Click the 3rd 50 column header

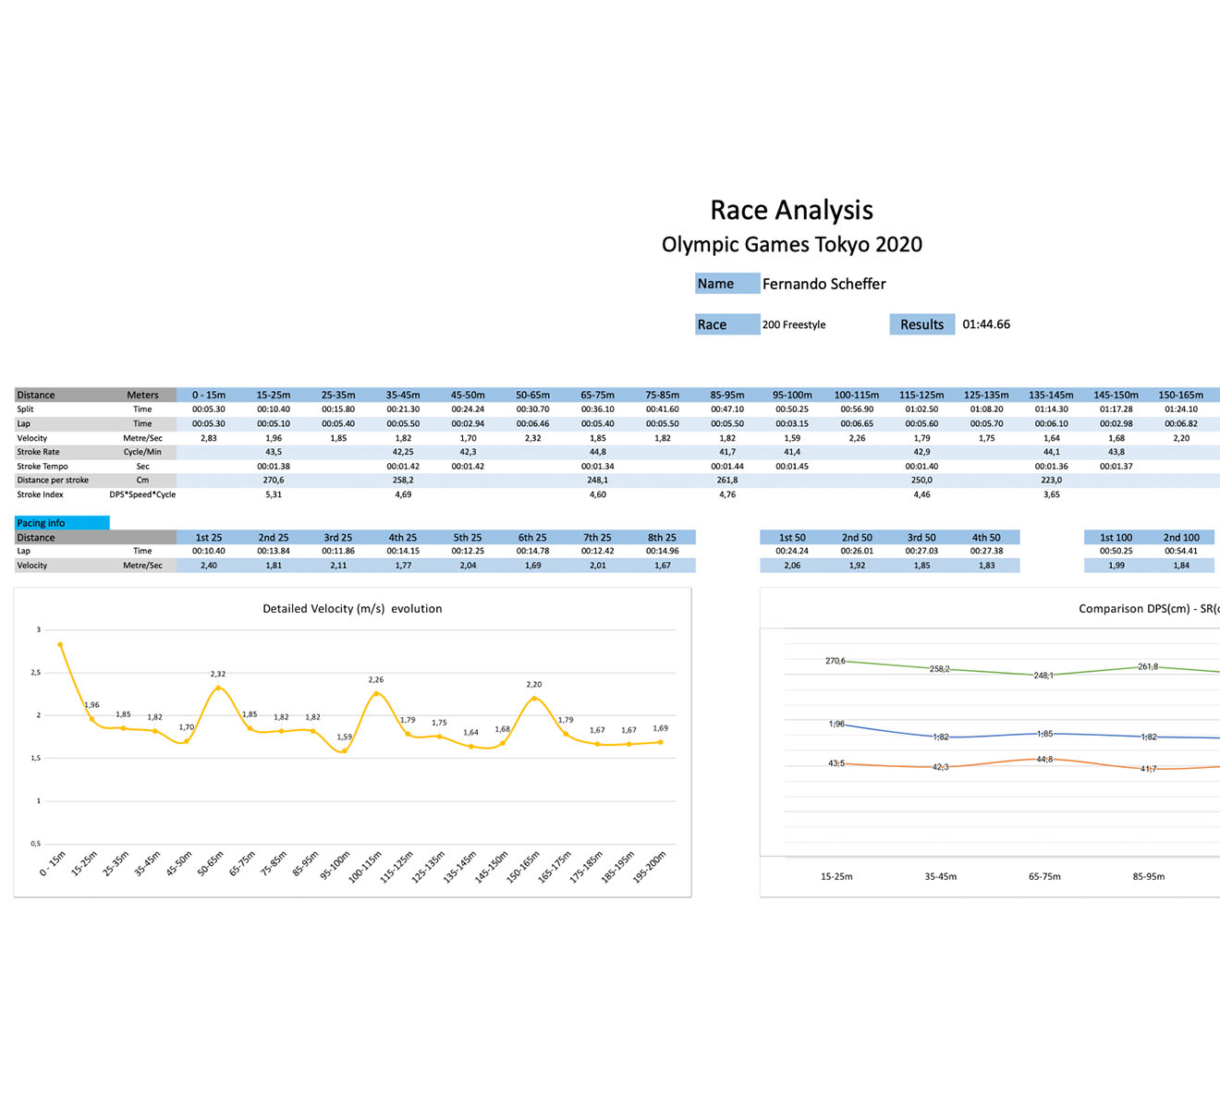click(921, 537)
